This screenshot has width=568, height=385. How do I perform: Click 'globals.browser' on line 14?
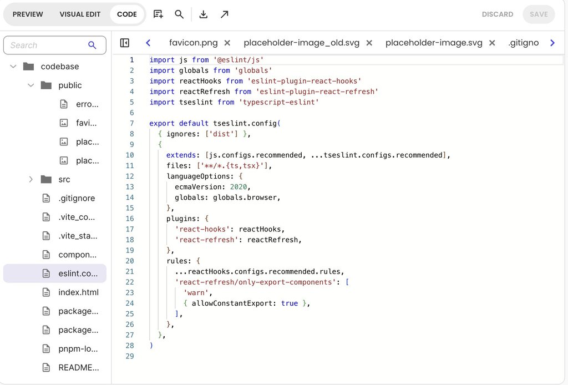click(245, 197)
